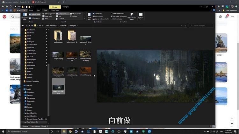Open Pinterest messages icon in Chrome
The height and width of the screenshot is (134, 239).
221,17
